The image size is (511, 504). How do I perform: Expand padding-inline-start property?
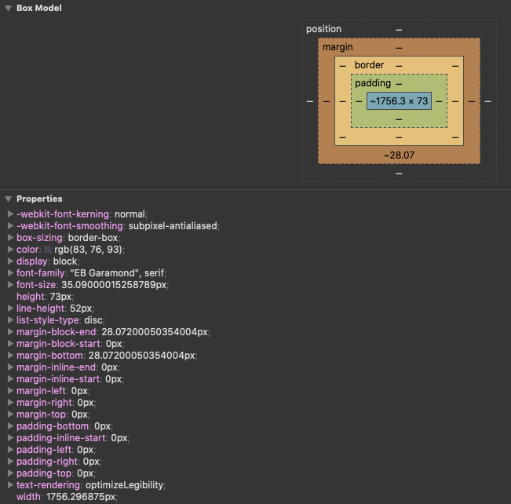coord(10,438)
